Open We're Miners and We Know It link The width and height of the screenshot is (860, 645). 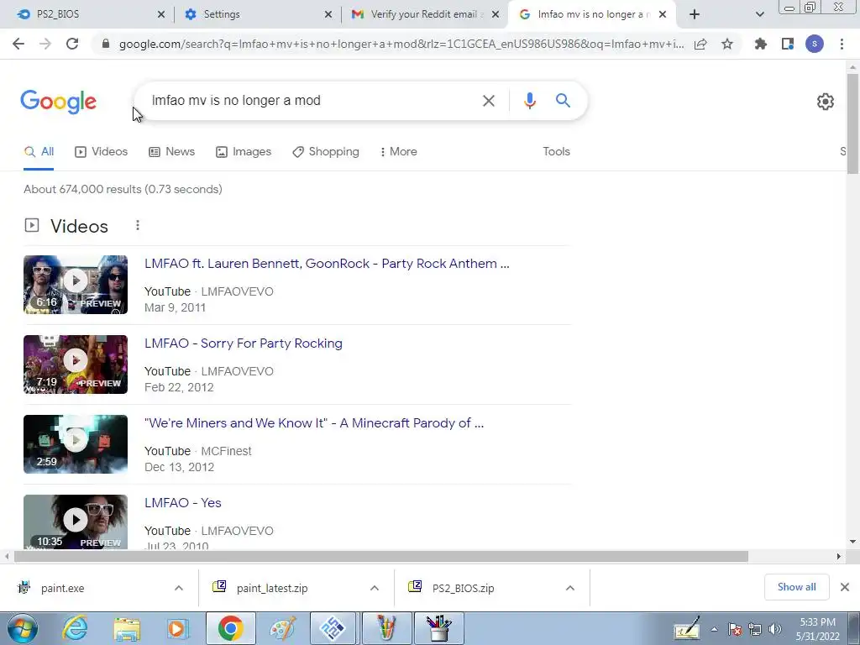click(314, 423)
